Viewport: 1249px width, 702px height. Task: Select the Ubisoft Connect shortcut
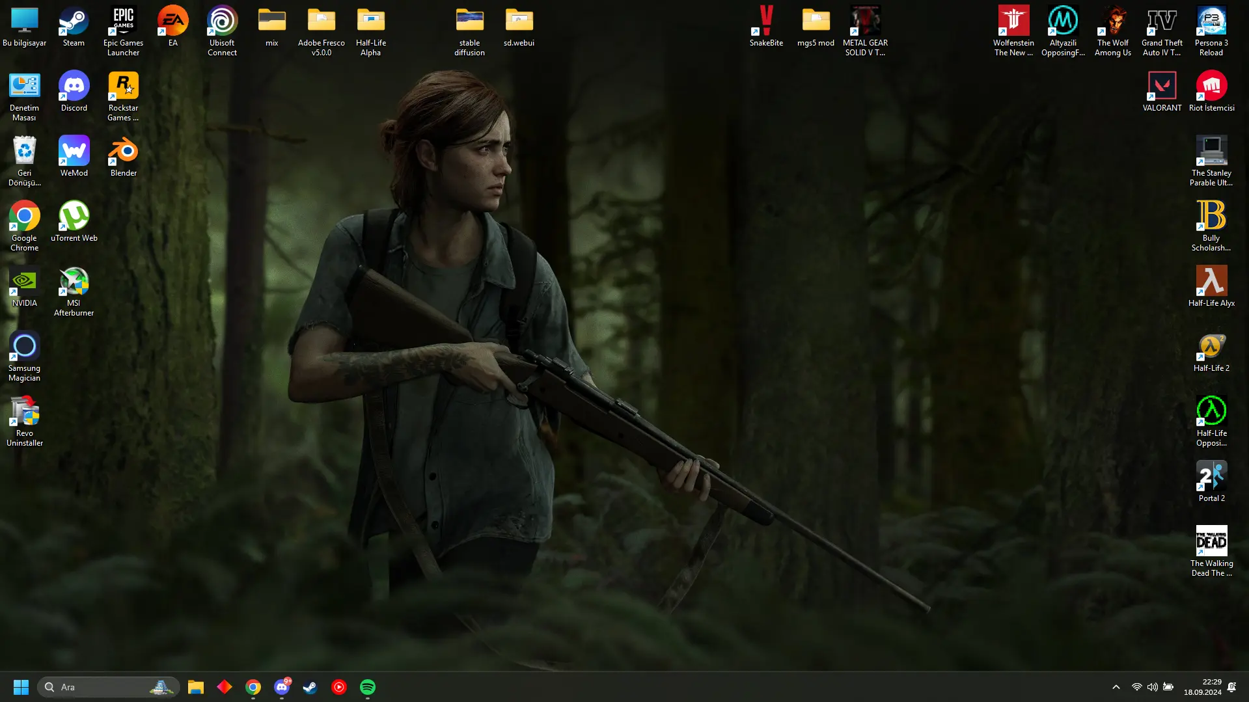click(x=222, y=31)
